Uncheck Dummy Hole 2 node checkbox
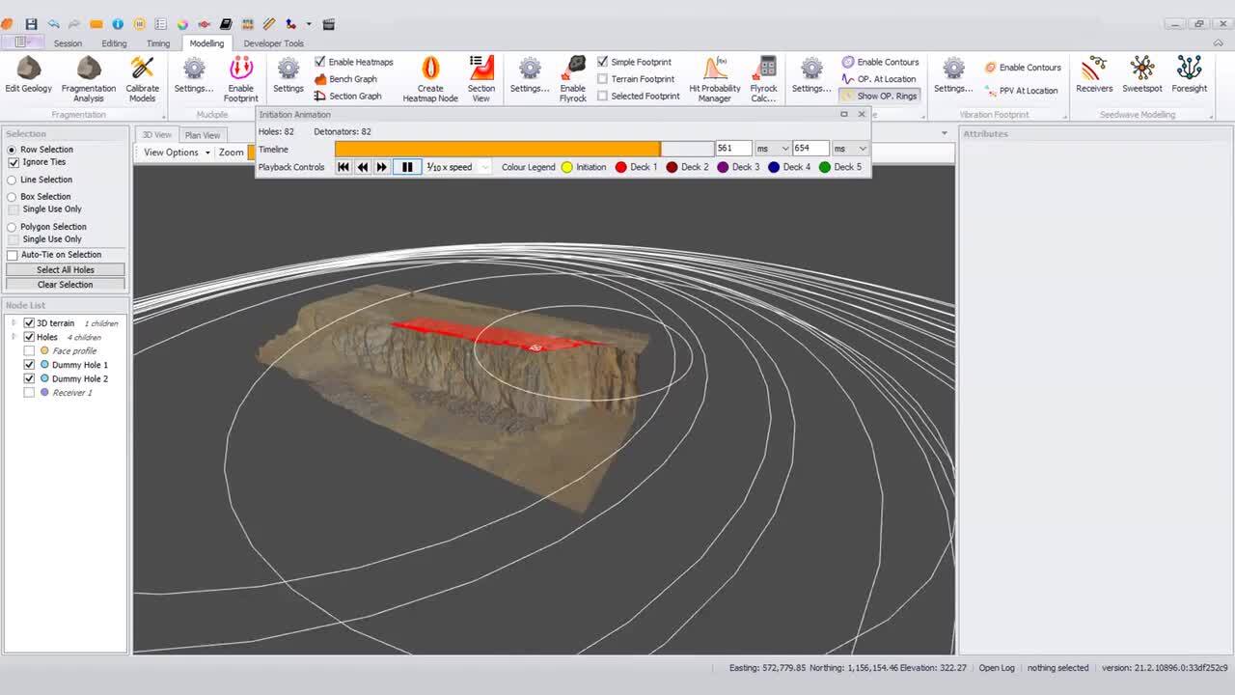Image resolution: width=1235 pixels, height=695 pixels. pos(29,379)
